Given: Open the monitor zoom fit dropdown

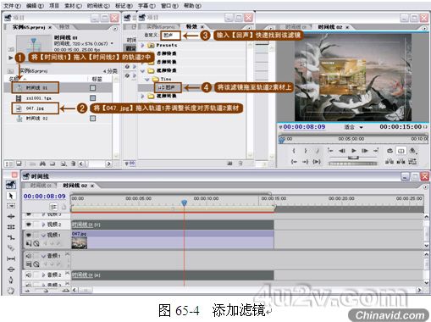Looking at the screenshot, I should (361, 127).
